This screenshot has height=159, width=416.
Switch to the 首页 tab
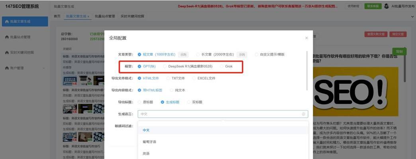tap(57, 16)
